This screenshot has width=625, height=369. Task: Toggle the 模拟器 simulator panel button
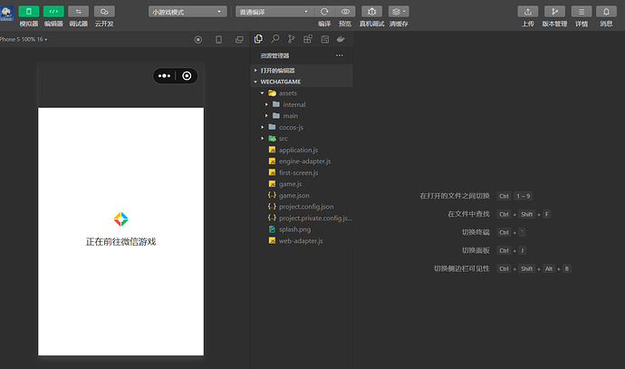29,12
